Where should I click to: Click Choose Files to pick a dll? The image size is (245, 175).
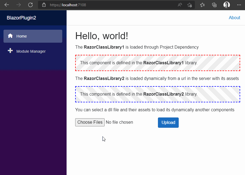pos(90,122)
